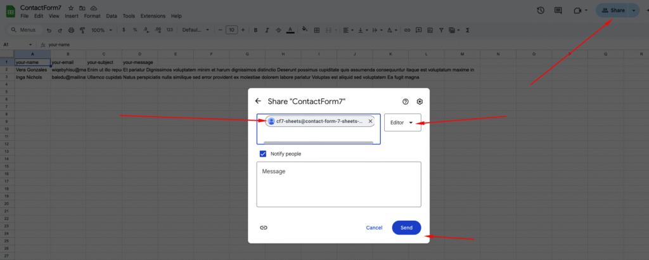Copy link using the link icon
This screenshot has width=649, height=260.
pyautogui.click(x=263, y=228)
